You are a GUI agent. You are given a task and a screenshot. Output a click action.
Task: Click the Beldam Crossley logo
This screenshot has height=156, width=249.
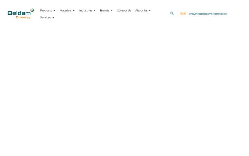[21, 14]
